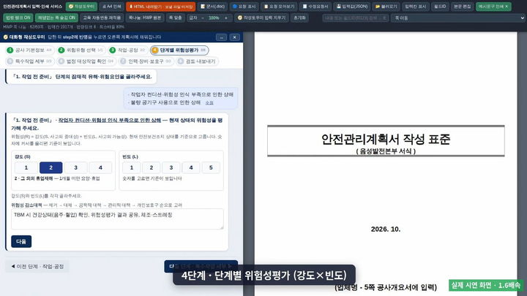Decrease font size with minus button
This screenshot has height=296, width=527.
pos(203,18)
